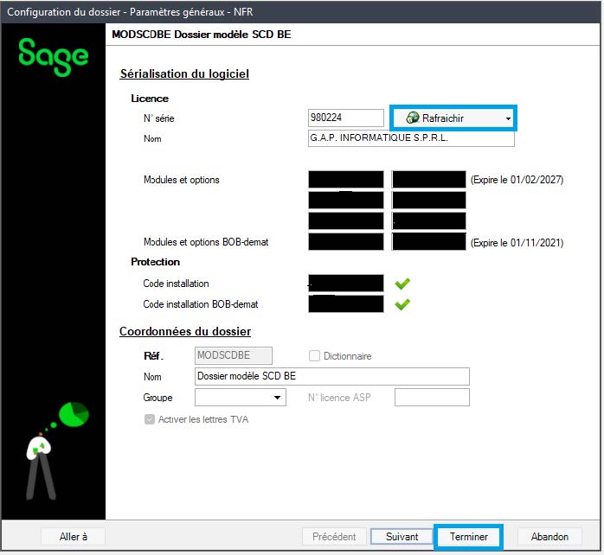
Task: Click the Précédent button
Action: point(334,537)
